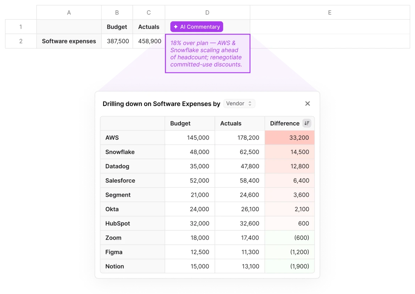Select column E header
This screenshot has width=415, height=294.
[330, 12]
